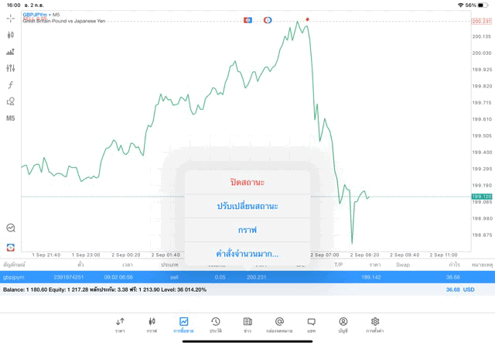This screenshot has height=346, width=495.
Task: Select ปิดสถานะ (close position) in menu
Action: point(247,183)
